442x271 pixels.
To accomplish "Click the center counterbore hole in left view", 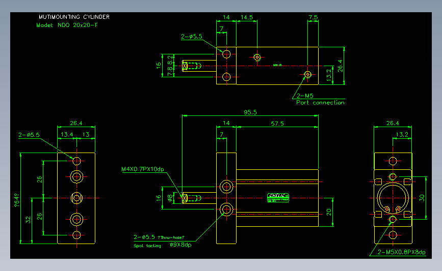I will (76, 198).
